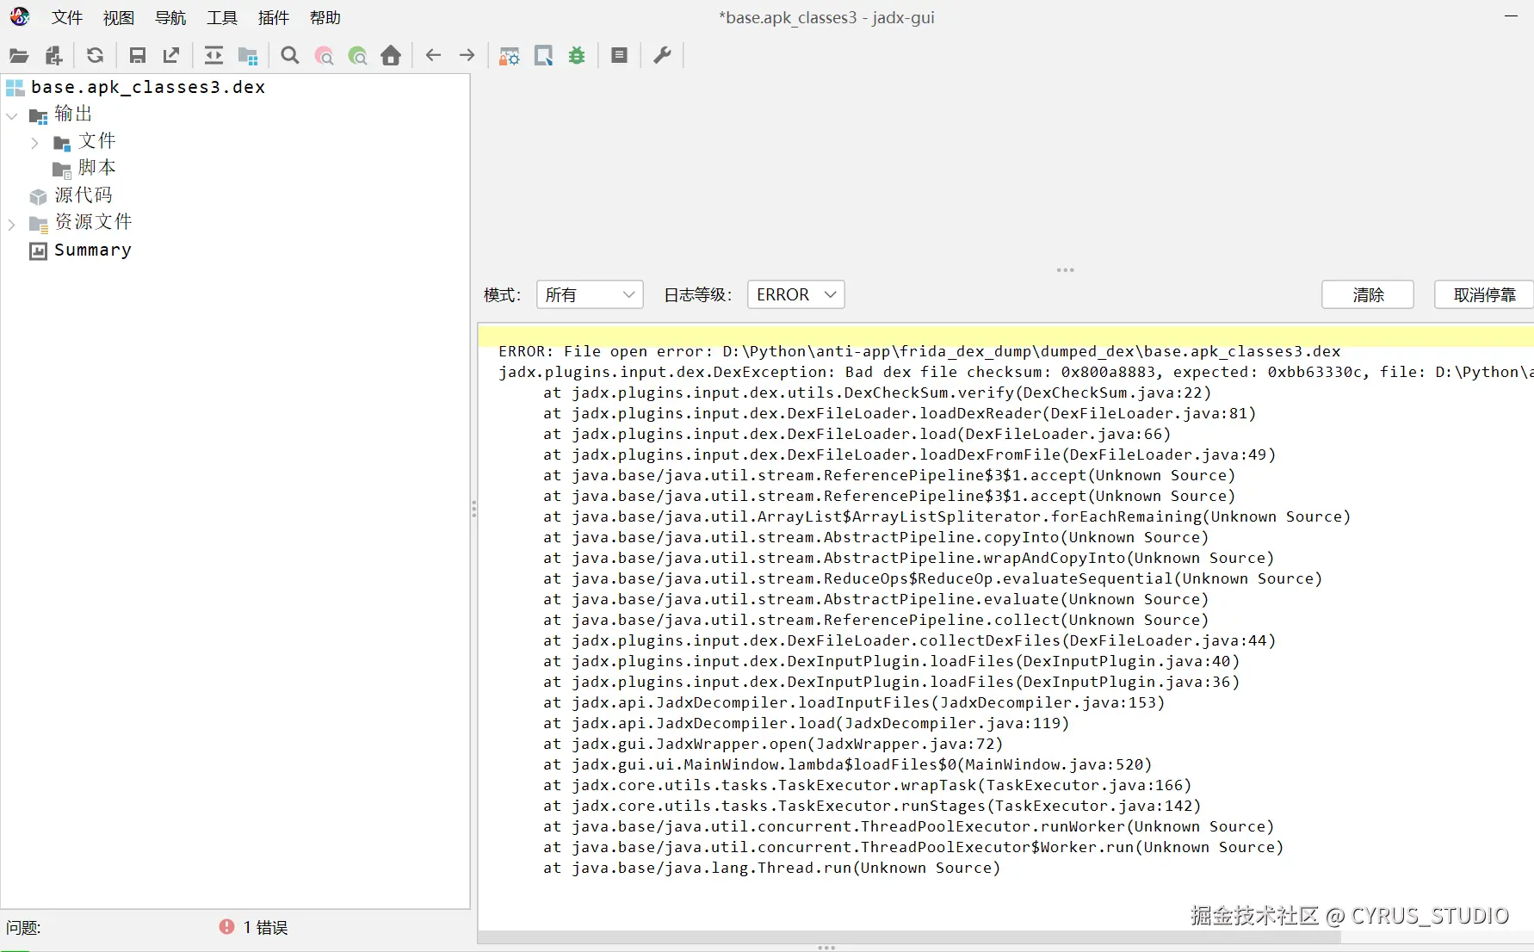The width and height of the screenshot is (1534, 952).
Task: Open the 帮助 menu
Action: 325,18
